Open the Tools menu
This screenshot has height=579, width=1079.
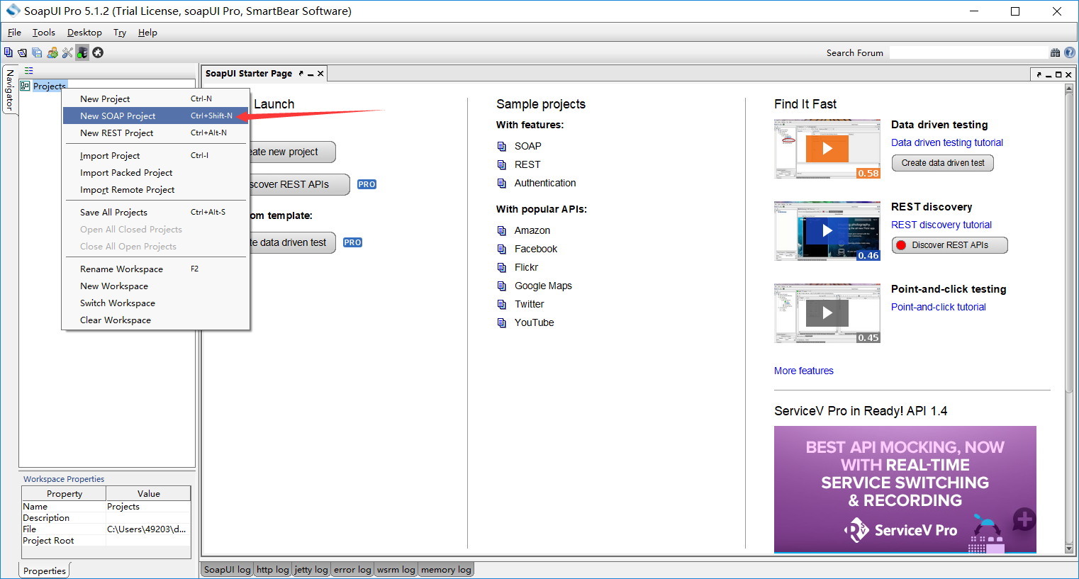pyautogui.click(x=44, y=33)
